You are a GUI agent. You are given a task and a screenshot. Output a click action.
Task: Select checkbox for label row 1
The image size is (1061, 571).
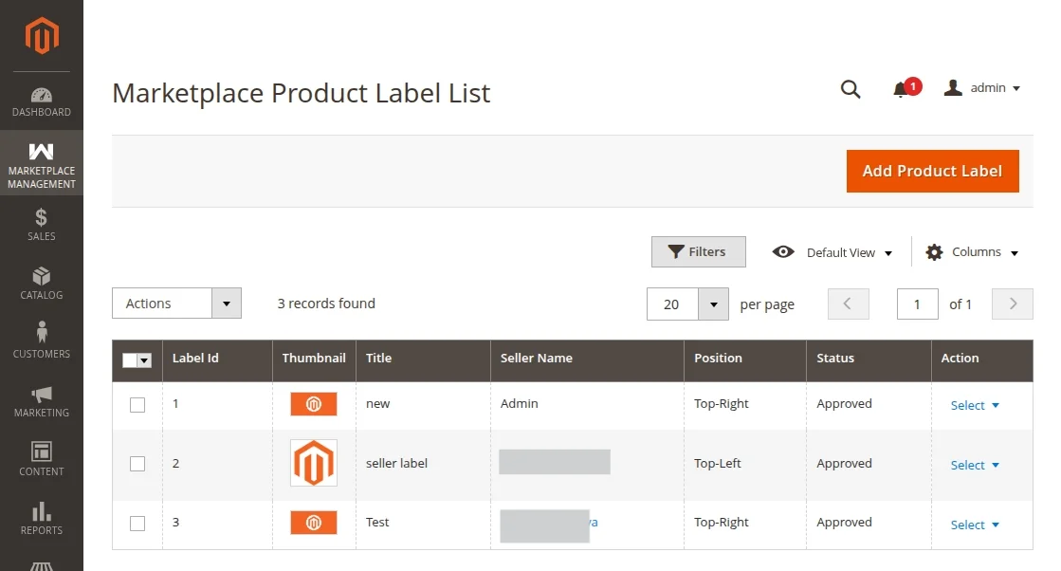click(137, 405)
